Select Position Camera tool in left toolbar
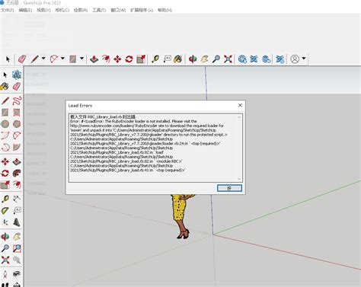Image resolution: width=361 pixels, height=287 pixels. point(5,274)
